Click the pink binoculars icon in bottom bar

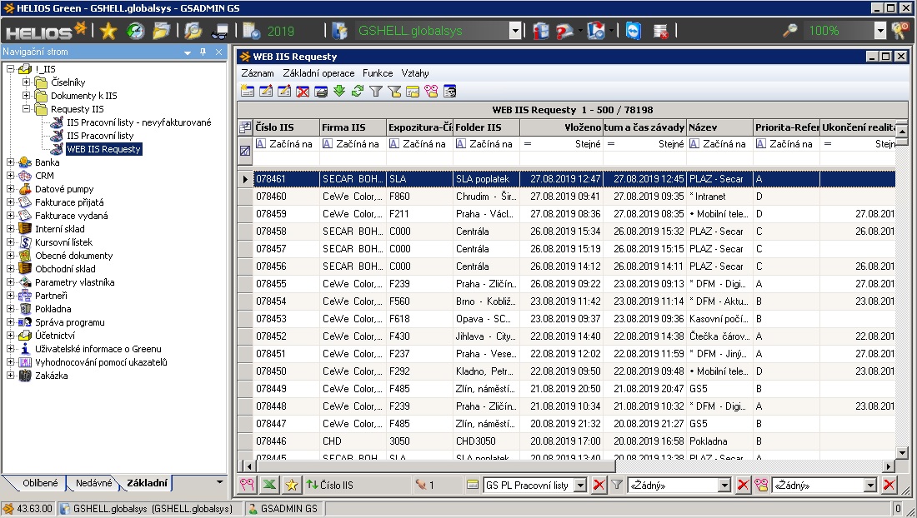tap(248, 485)
